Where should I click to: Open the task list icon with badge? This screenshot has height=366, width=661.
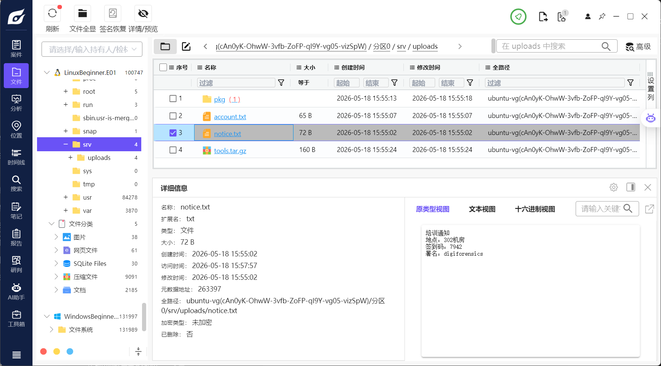point(562,16)
